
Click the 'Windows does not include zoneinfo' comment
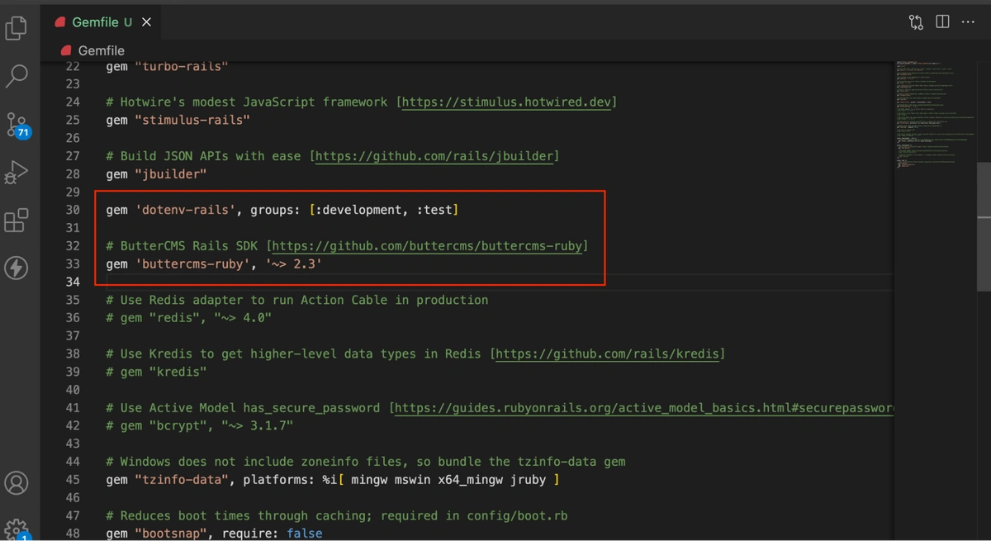click(x=366, y=462)
